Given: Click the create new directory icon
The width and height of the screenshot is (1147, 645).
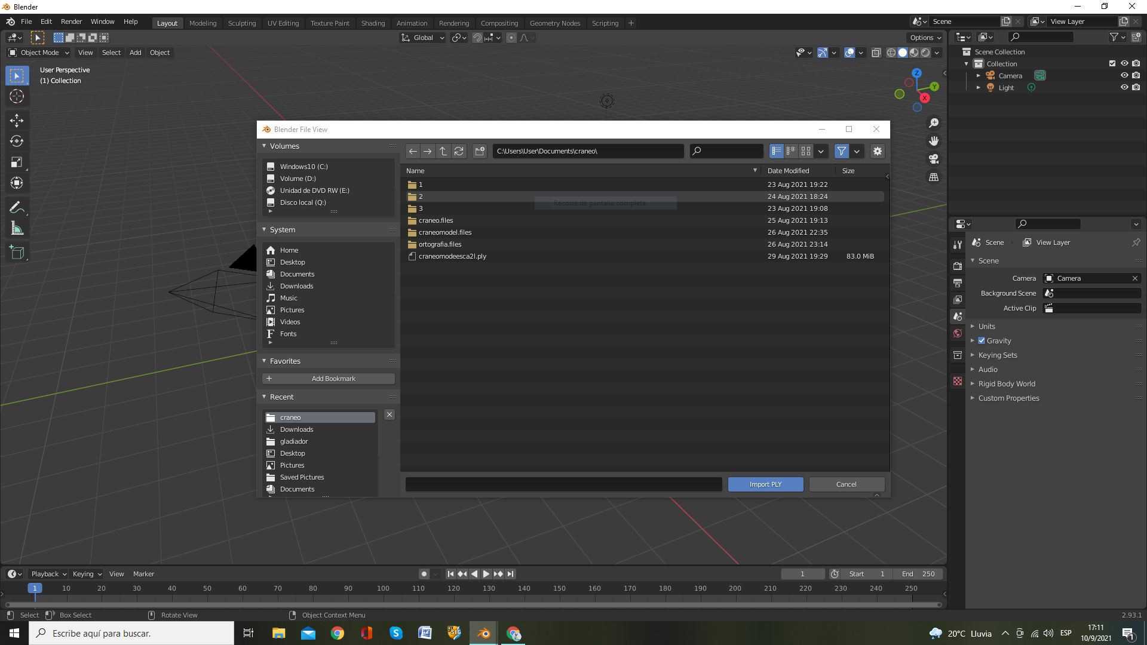Looking at the screenshot, I should click(479, 151).
